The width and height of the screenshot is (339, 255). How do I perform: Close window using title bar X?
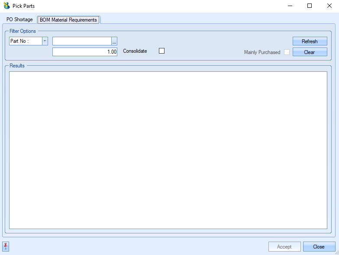(x=329, y=6)
